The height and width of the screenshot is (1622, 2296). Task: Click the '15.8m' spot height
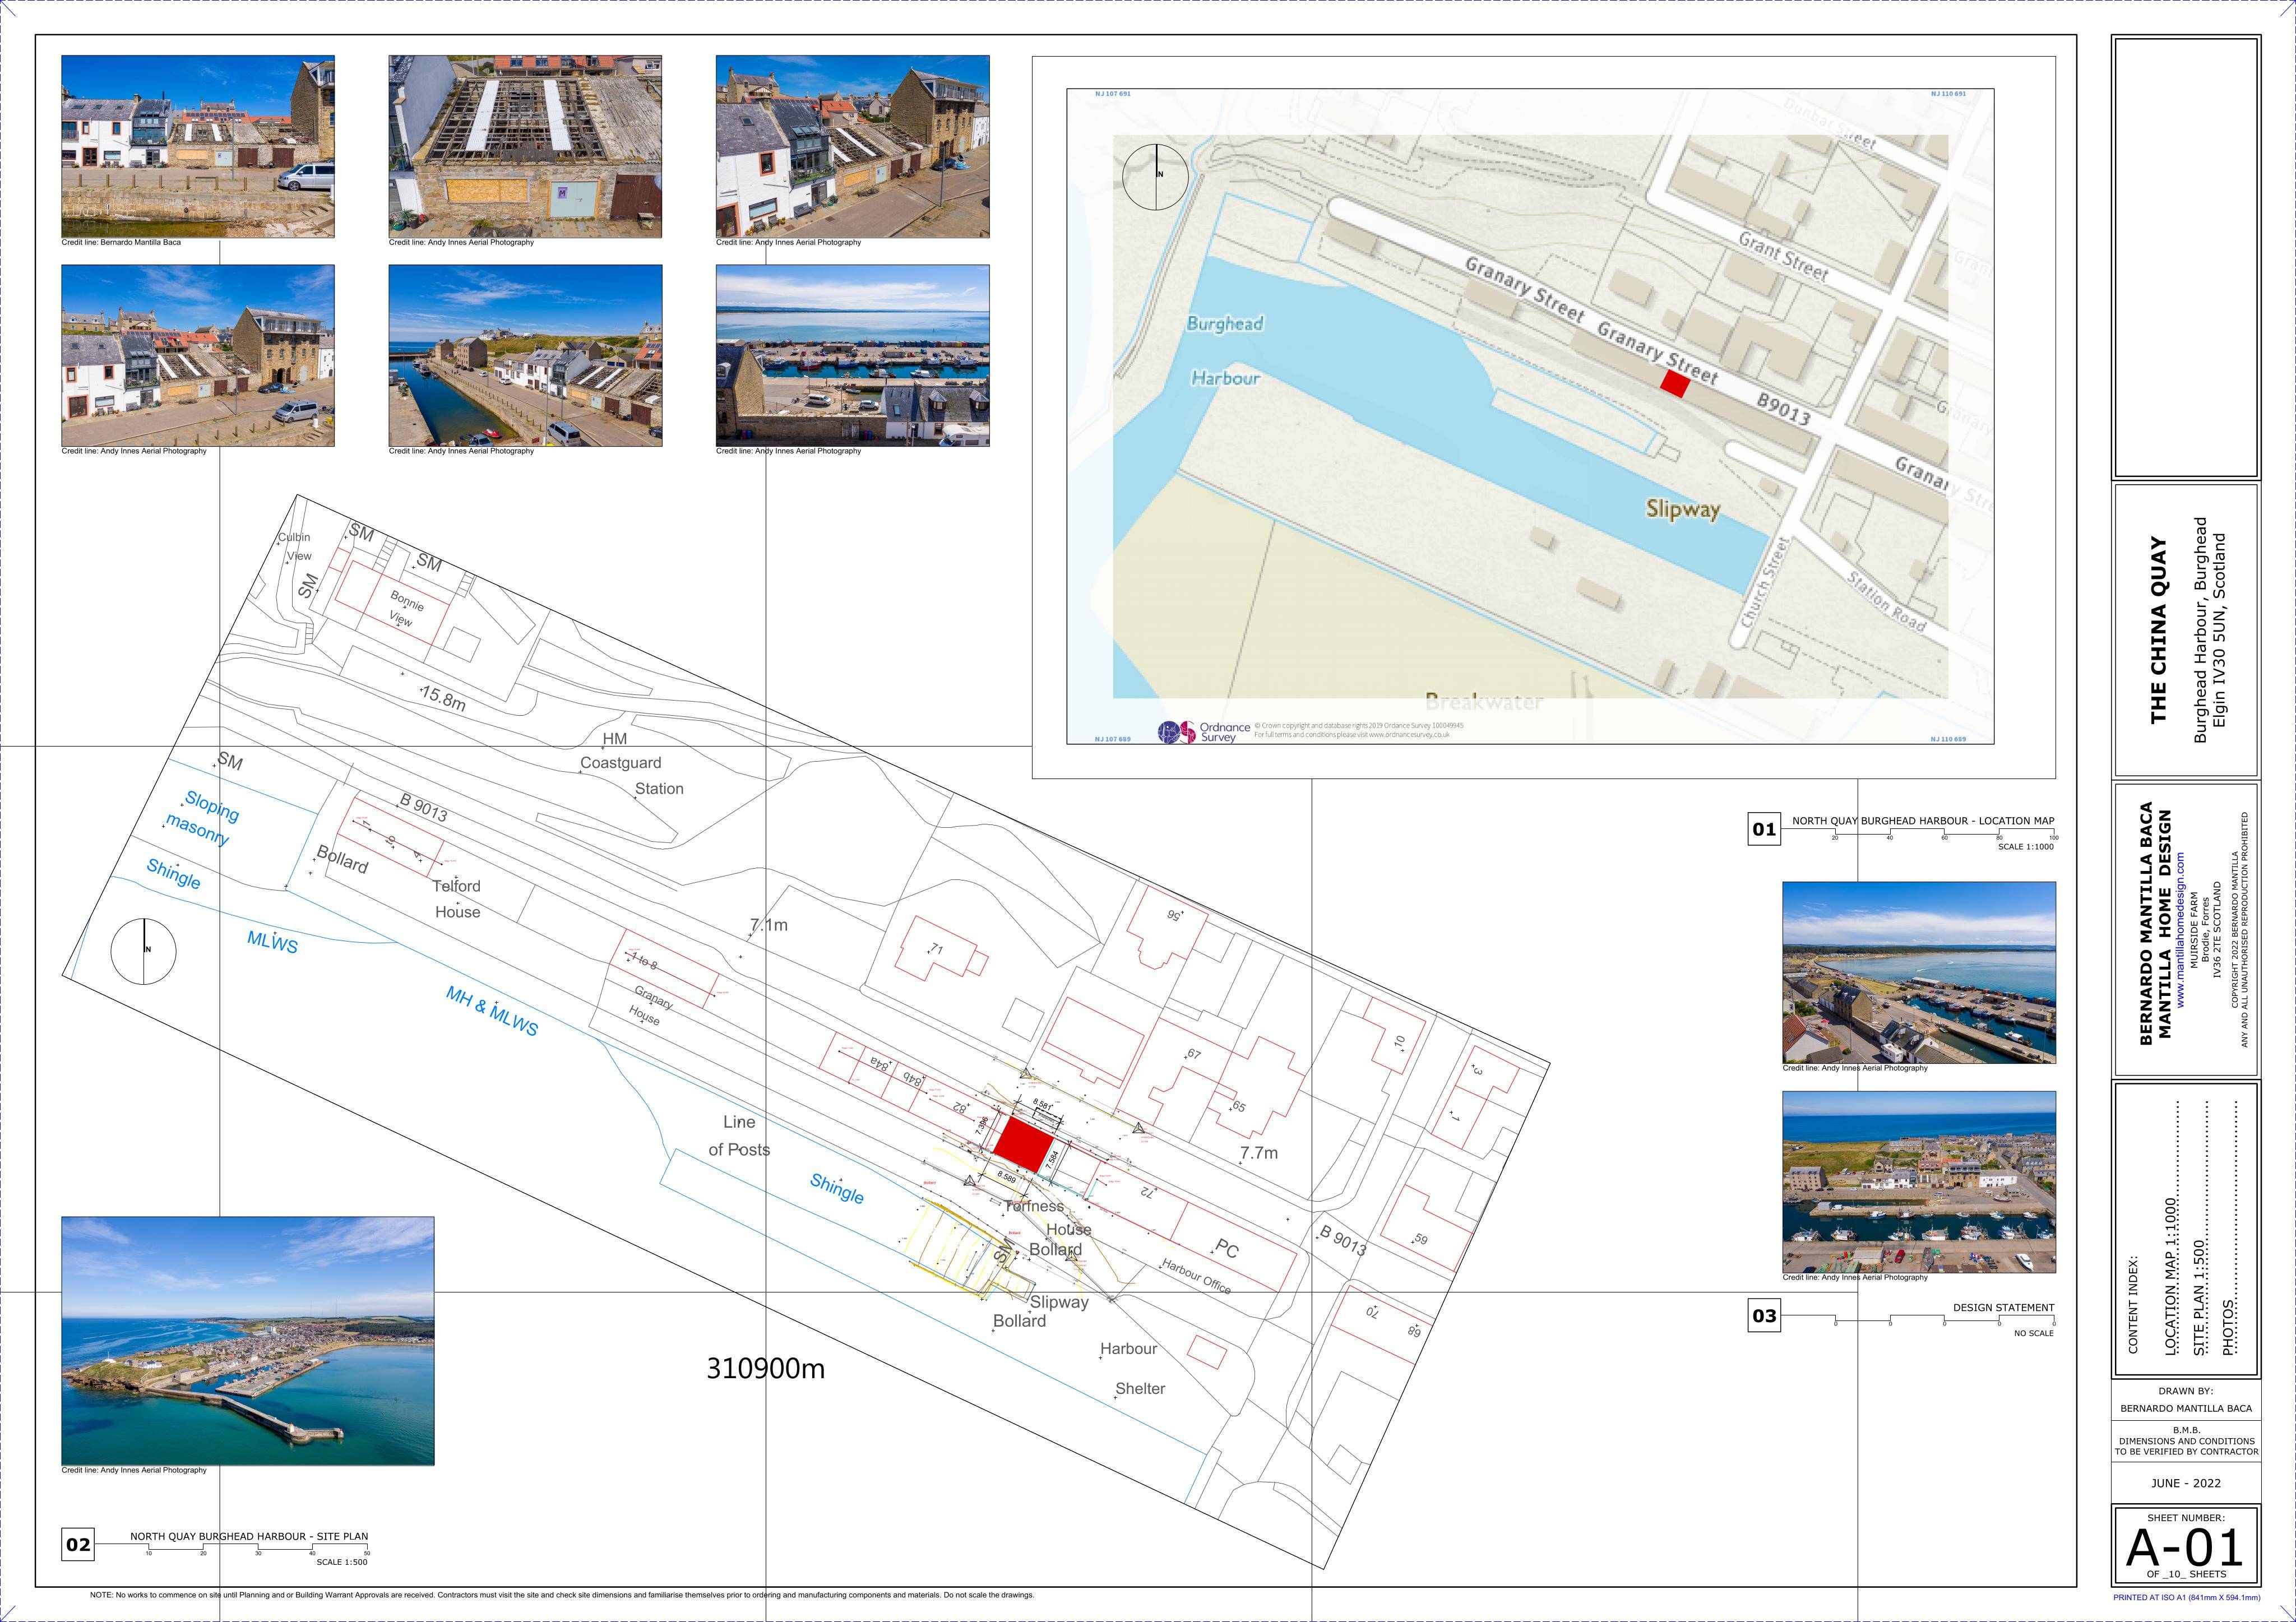[443, 698]
